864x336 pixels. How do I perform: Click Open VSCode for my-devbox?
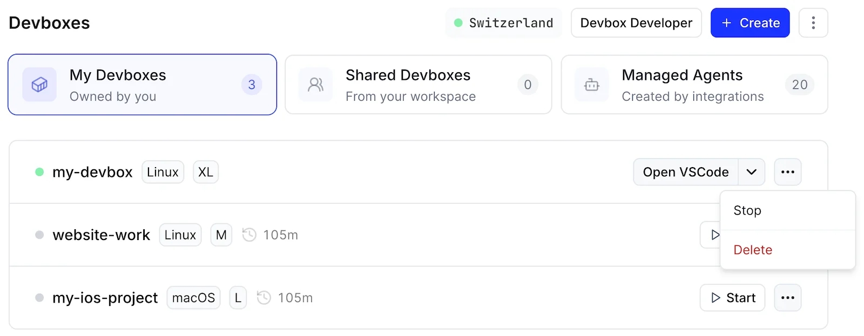pyautogui.click(x=686, y=172)
